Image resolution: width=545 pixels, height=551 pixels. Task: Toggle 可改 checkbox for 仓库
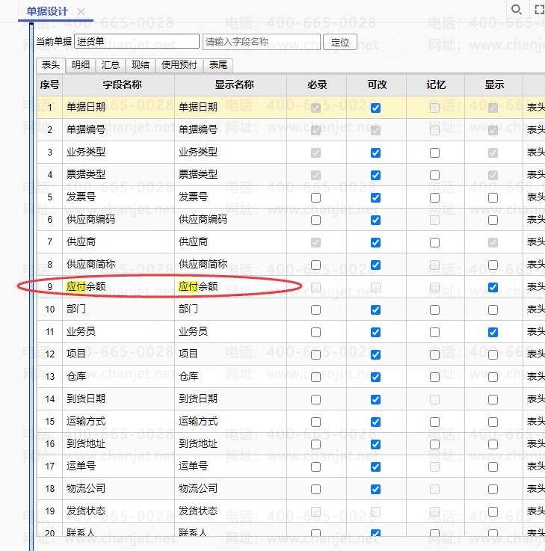375,377
